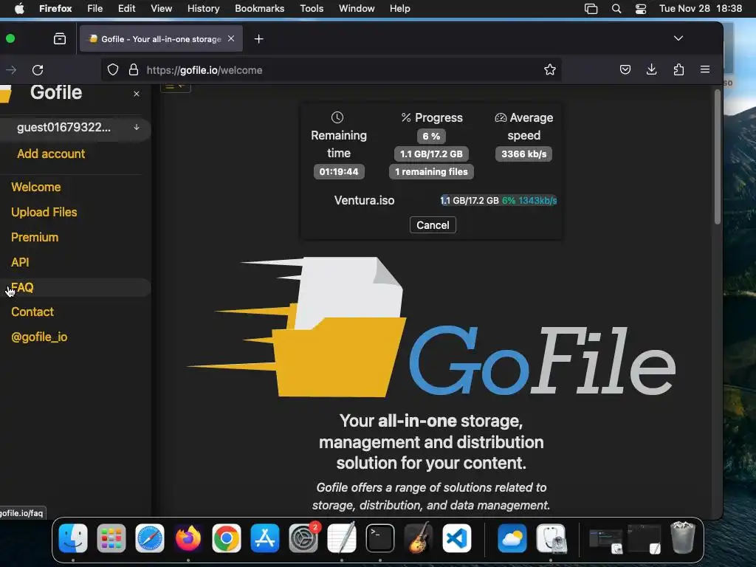Open Upload Files in sidebar

(x=44, y=212)
